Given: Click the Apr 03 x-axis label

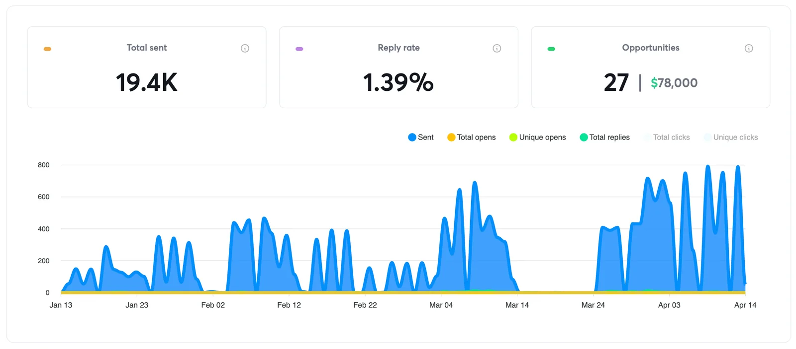Looking at the screenshot, I should point(669,305).
